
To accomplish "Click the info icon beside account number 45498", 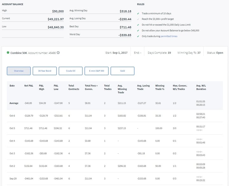I will 58,53.
